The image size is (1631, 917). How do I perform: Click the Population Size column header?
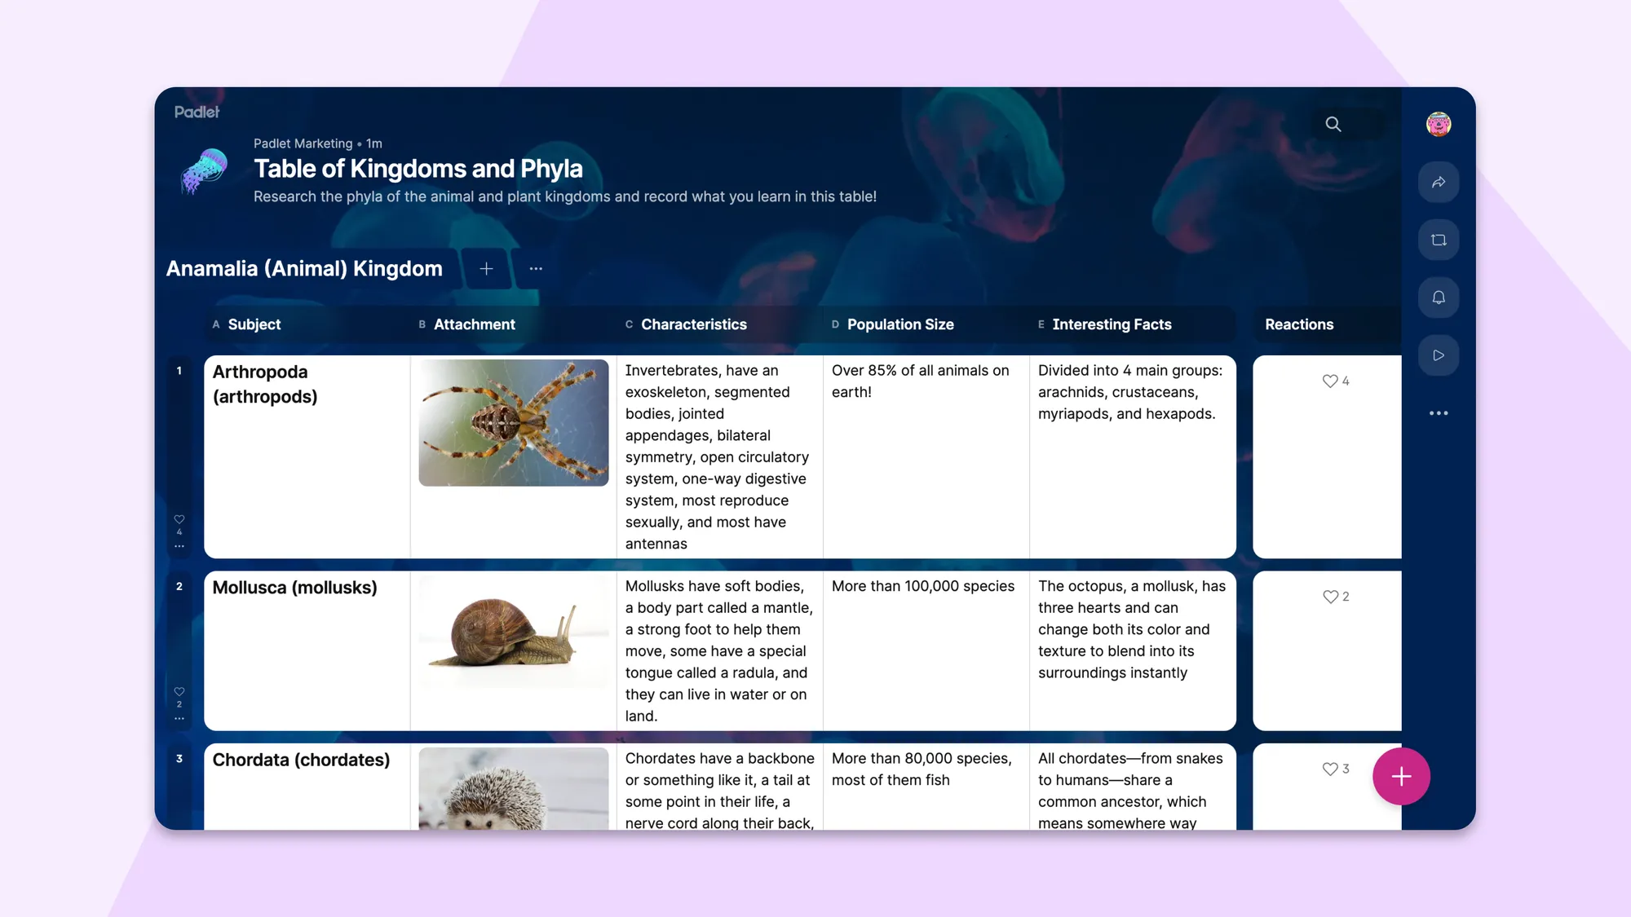point(899,324)
